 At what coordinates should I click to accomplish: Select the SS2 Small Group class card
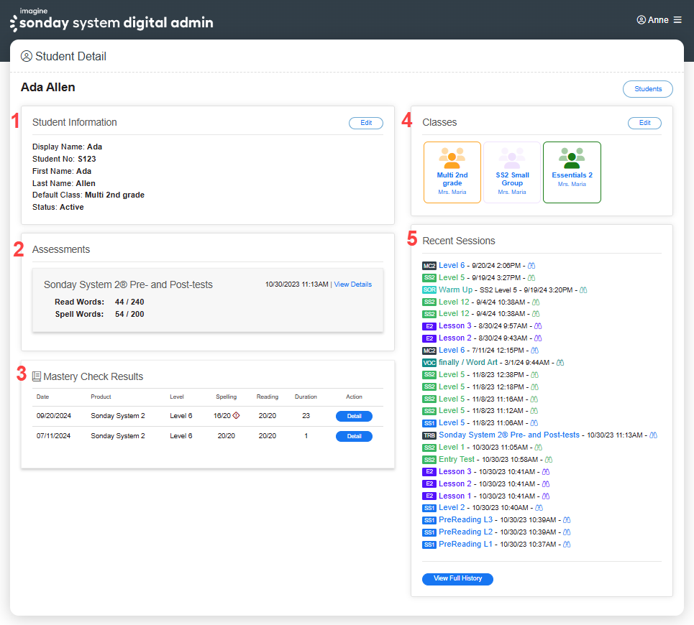pos(512,172)
